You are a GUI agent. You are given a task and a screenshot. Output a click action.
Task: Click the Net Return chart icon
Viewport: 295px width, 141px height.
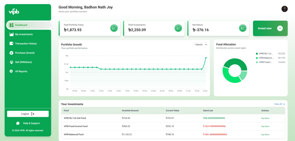coord(243,28)
